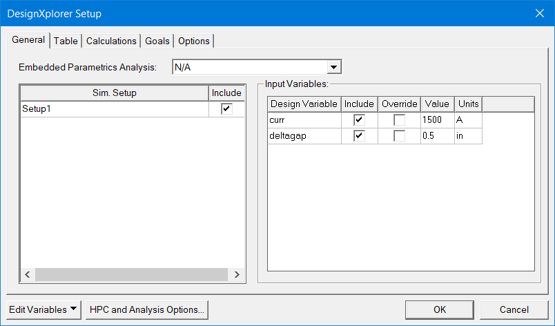This screenshot has height=326, width=555.
Task: Click the 0.5 value cell
Action: (438, 136)
